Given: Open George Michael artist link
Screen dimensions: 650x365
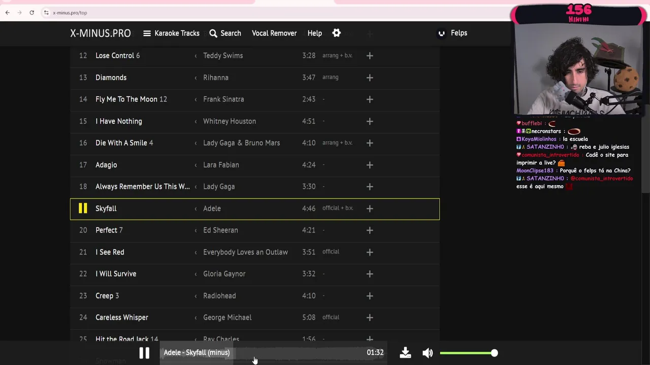Looking at the screenshot, I should [x=227, y=317].
